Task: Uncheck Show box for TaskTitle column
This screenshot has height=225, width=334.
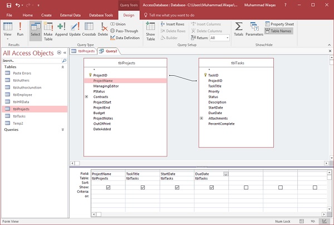Action: 143,187
